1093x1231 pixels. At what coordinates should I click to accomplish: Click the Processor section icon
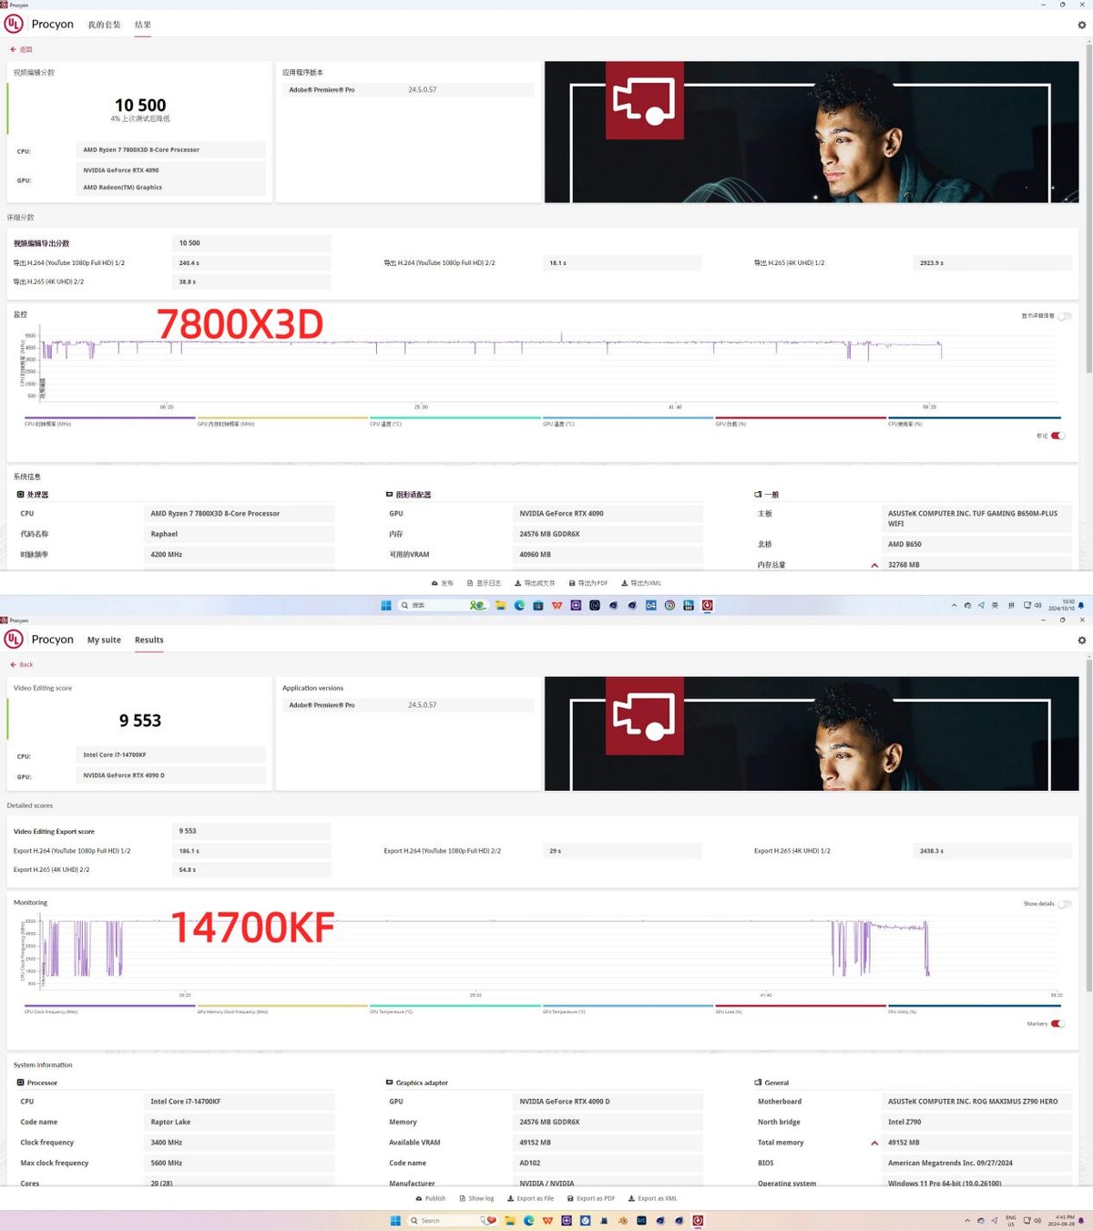[x=21, y=1082]
